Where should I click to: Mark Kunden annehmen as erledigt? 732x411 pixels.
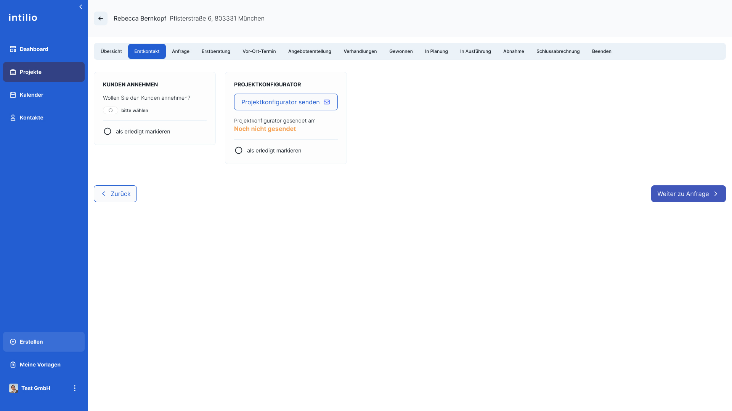pyautogui.click(x=108, y=131)
